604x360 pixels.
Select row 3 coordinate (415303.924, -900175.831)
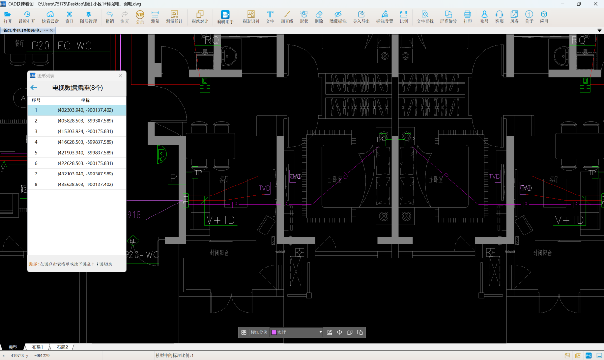click(77, 131)
